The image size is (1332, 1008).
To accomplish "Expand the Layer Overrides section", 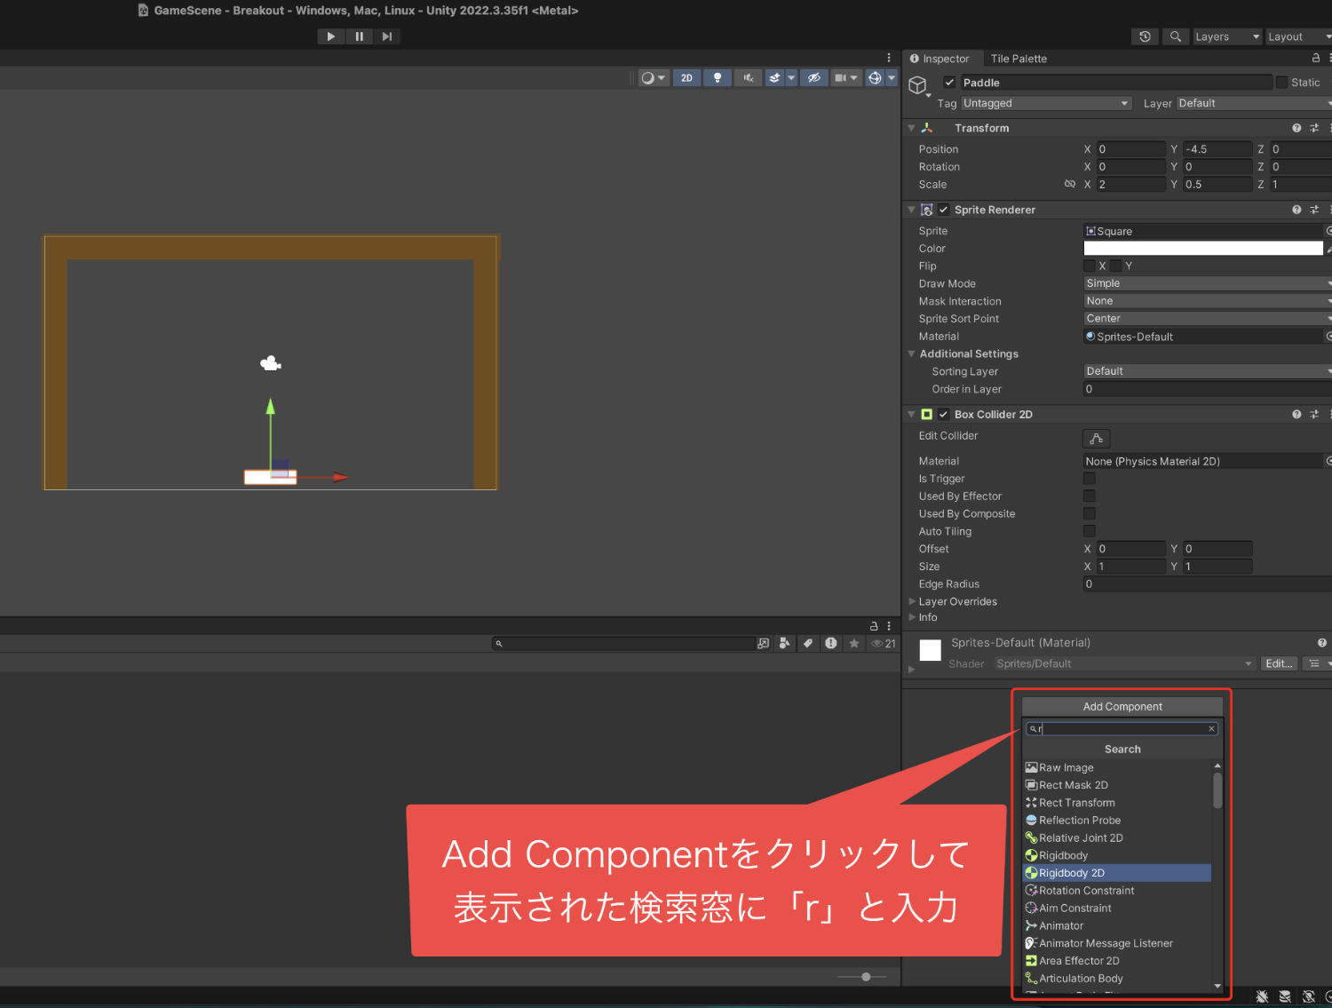I will coord(912,601).
